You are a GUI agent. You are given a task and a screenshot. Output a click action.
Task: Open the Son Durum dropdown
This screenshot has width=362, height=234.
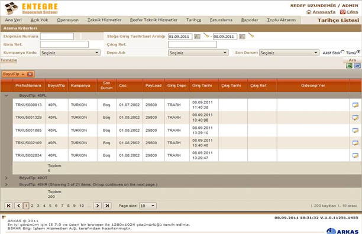coord(289,53)
